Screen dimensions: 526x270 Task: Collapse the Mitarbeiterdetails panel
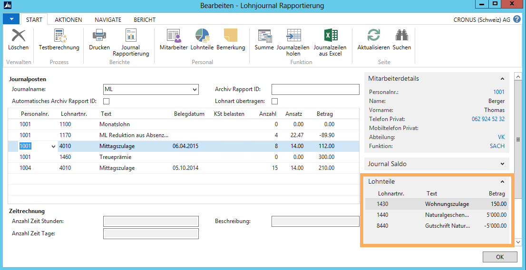pyautogui.click(x=502, y=79)
